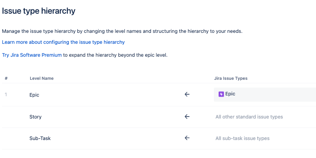Click All other standard issue types text
The image size is (316, 158).
pyautogui.click(x=249, y=117)
